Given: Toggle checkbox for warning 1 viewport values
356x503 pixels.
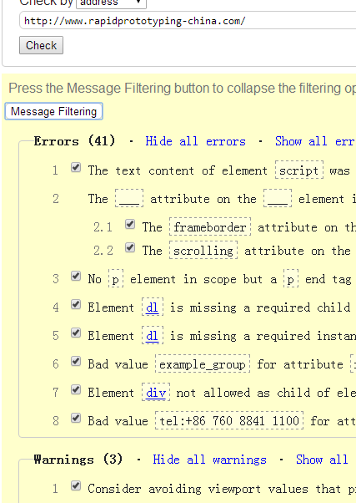Looking at the screenshot, I should click(x=76, y=485).
